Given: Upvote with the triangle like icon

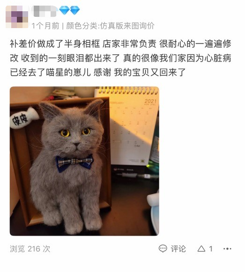Looking at the screenshot, I should 201,249.
